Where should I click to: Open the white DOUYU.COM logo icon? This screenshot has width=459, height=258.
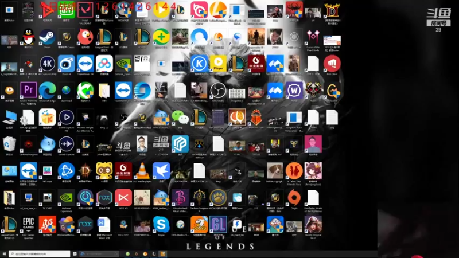pos(123,146)
